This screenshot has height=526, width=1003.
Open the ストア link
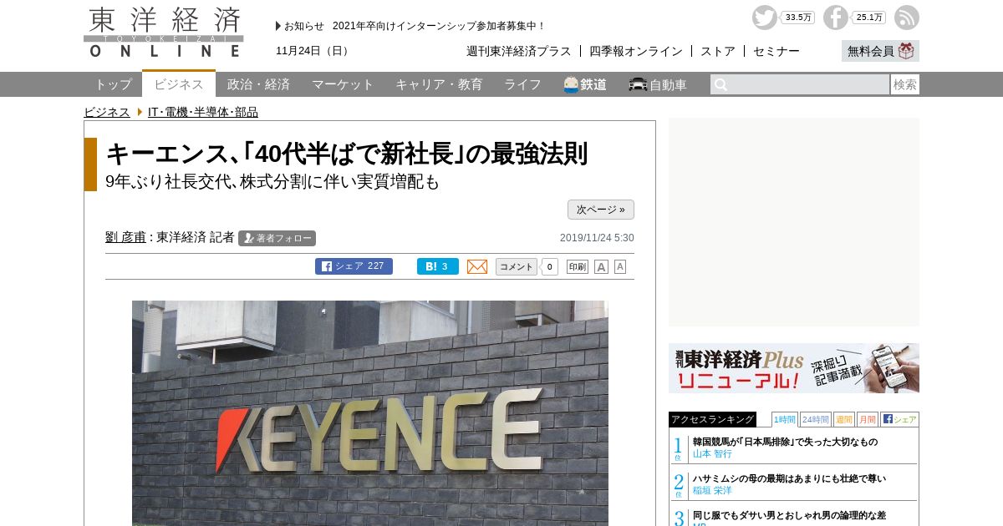(x=717, y=51)
